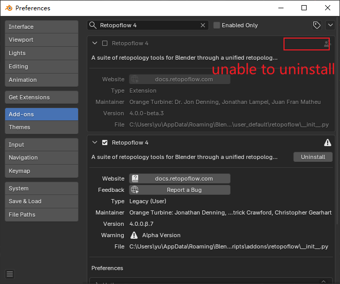Disable the Legacy Retopoflow 4 add-on checkbox
The image size is (340, 284).
coord(105,143)
